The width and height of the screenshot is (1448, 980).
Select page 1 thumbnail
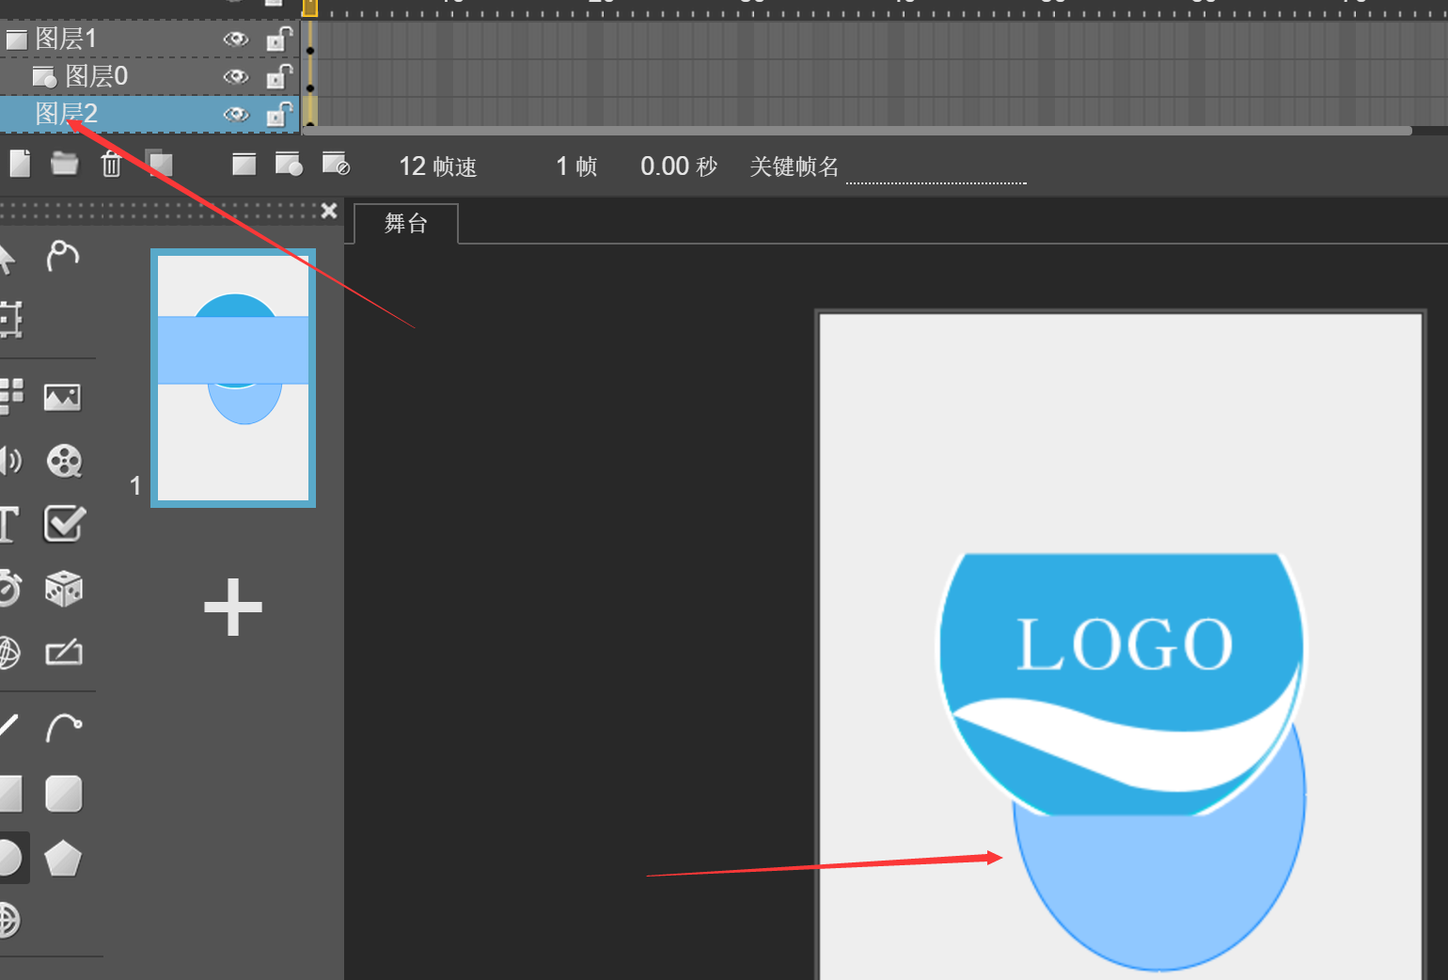coord(233,378)
